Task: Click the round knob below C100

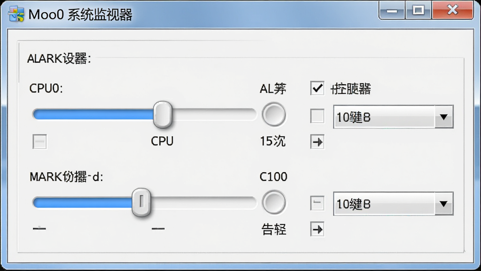Action: point(274,202)
